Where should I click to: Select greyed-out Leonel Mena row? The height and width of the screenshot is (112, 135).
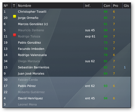[x=67, y=105]
